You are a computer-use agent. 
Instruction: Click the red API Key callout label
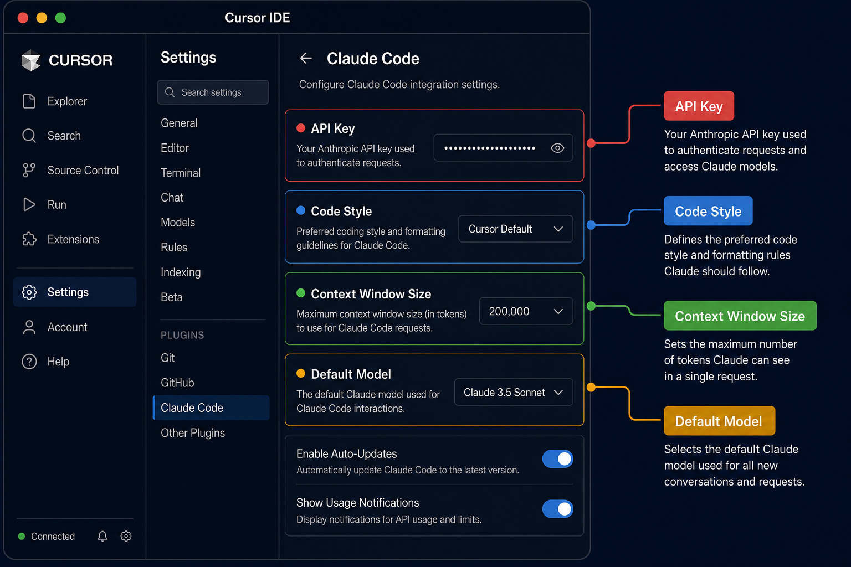click(699, 106)
